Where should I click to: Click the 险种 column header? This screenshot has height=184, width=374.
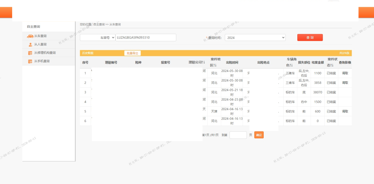[138, 62]
